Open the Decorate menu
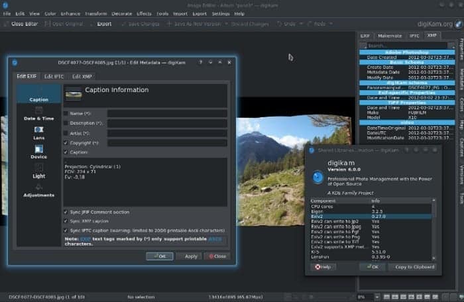Image resolution: width=464 pixels, height=302 pixels. 121,14
